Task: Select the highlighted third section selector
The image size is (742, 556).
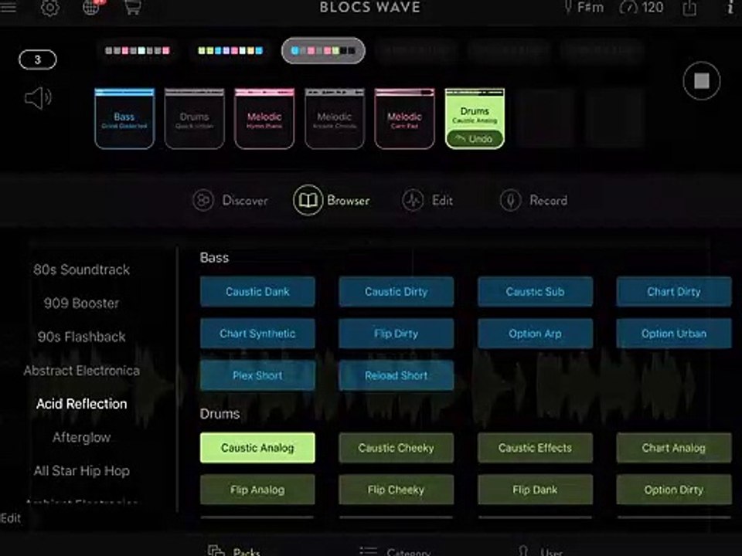Action: (x=323, y=51)
